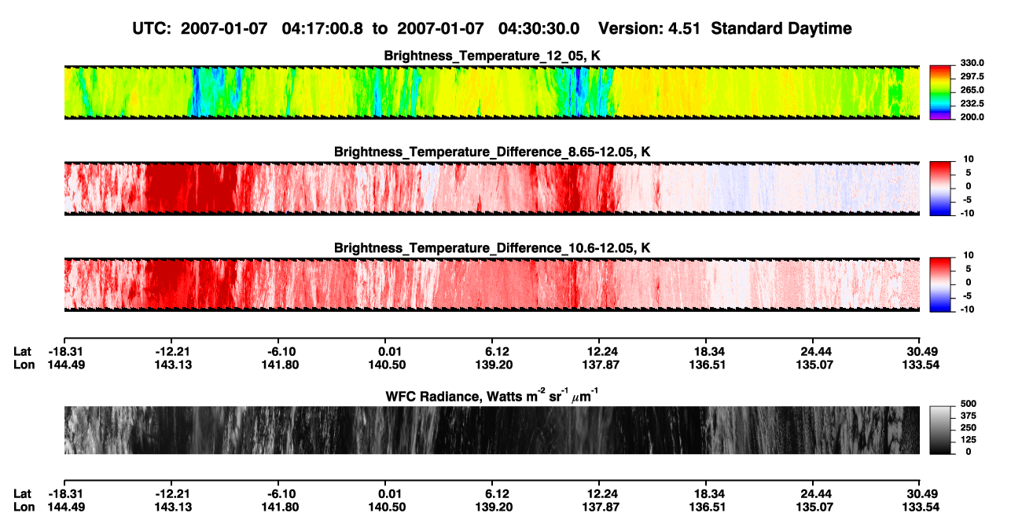Click longitude '135.07' beneath the WFC Radiance strip
The height and width of the screenshot is (524, 1022).
[815, 507]
